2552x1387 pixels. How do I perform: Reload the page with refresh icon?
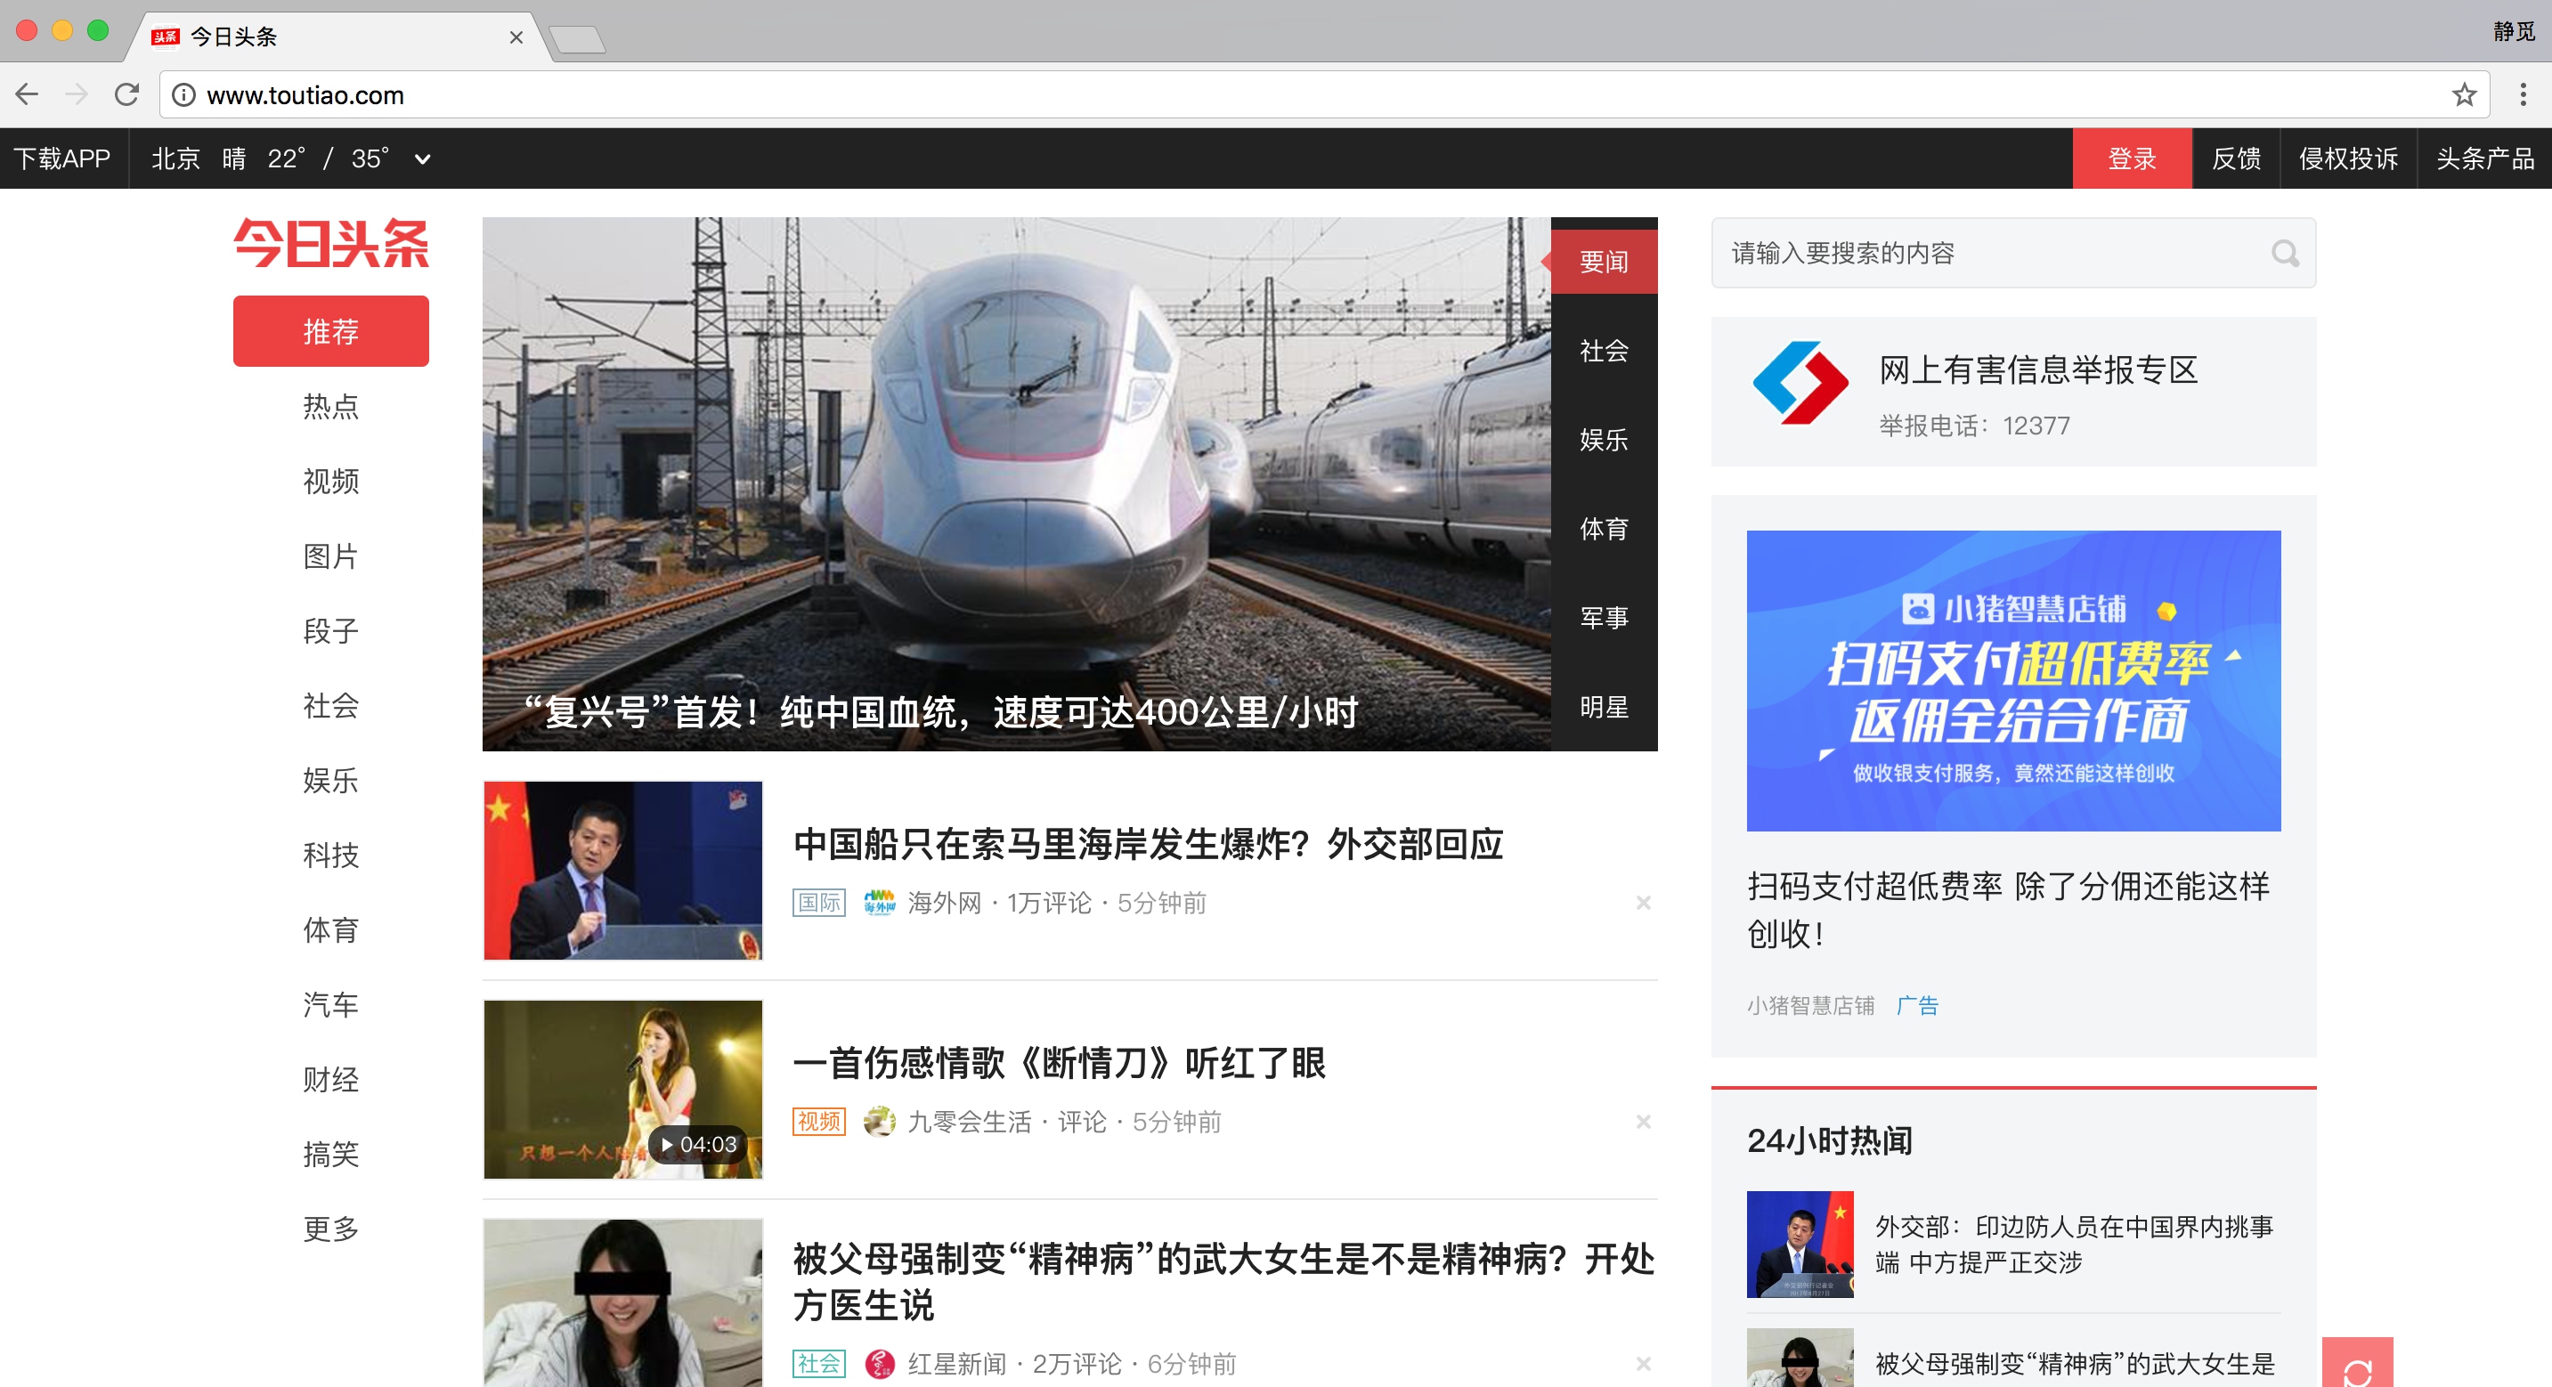coord(126,95)
